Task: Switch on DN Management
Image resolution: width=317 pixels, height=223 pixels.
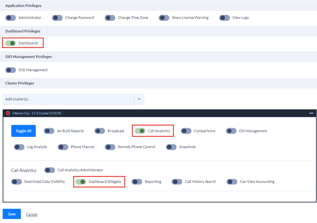Action: click(x=231, y=131)
